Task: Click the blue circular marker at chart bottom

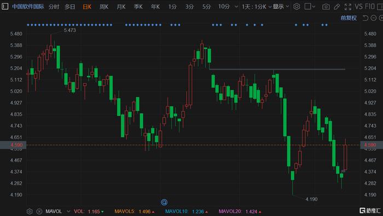Action: pos(164,202)
